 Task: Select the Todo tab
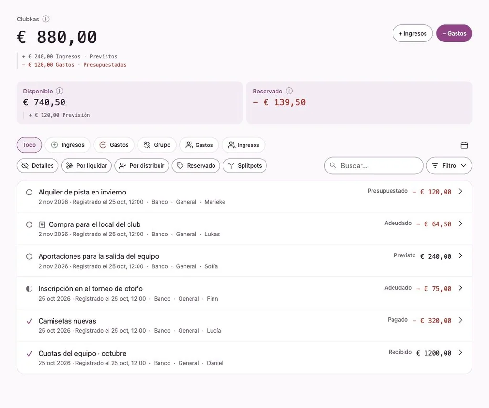[x=29, y=145]
